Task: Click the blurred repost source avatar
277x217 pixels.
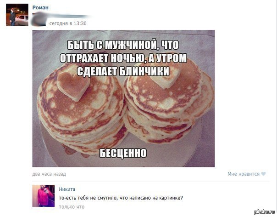Action: click(x=39, y=20)
